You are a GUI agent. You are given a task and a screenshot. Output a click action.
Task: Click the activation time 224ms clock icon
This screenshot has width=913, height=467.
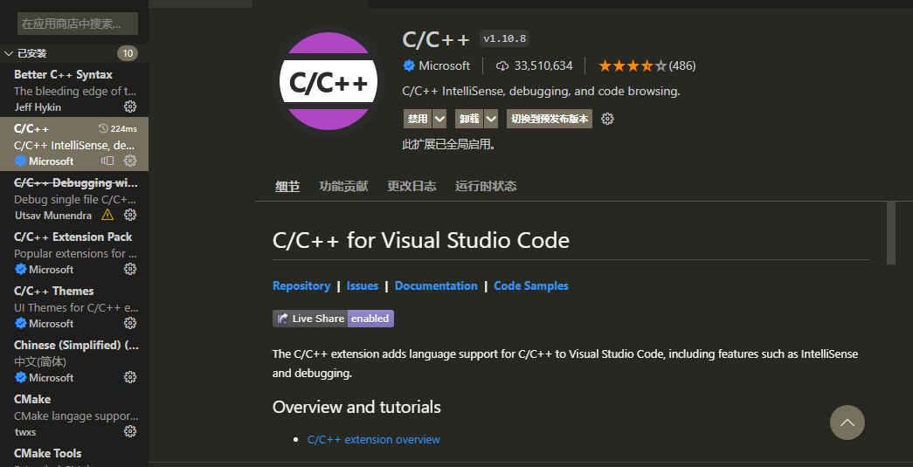click(x=104, y=128)
